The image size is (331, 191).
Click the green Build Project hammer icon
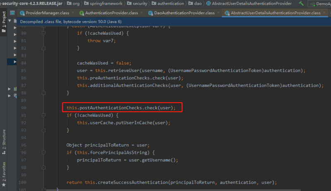301,4
